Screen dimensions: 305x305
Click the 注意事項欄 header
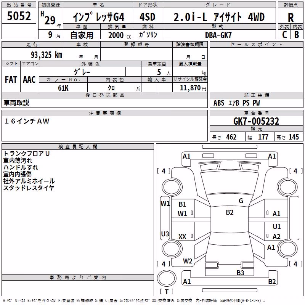pyautogui.click(x=104, y=113)
